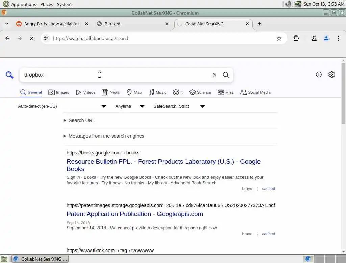This screenshot has width=346, height=263.
Task: Select the Science search category
Action: click(200, 92)
